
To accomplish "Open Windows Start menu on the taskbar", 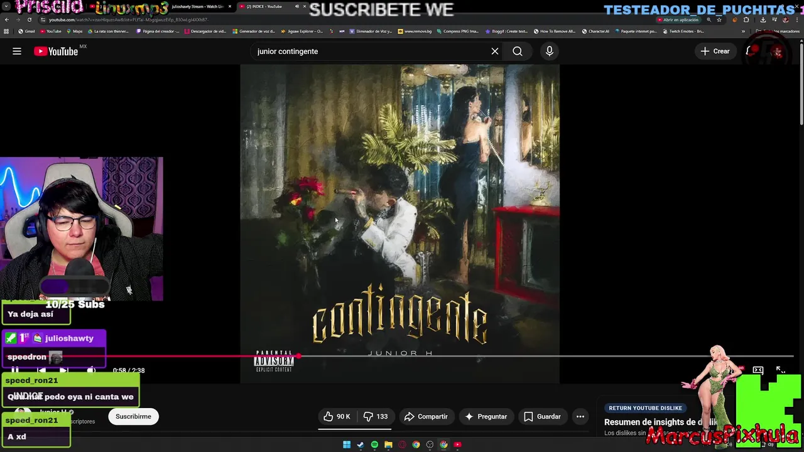I will (347, 444).
